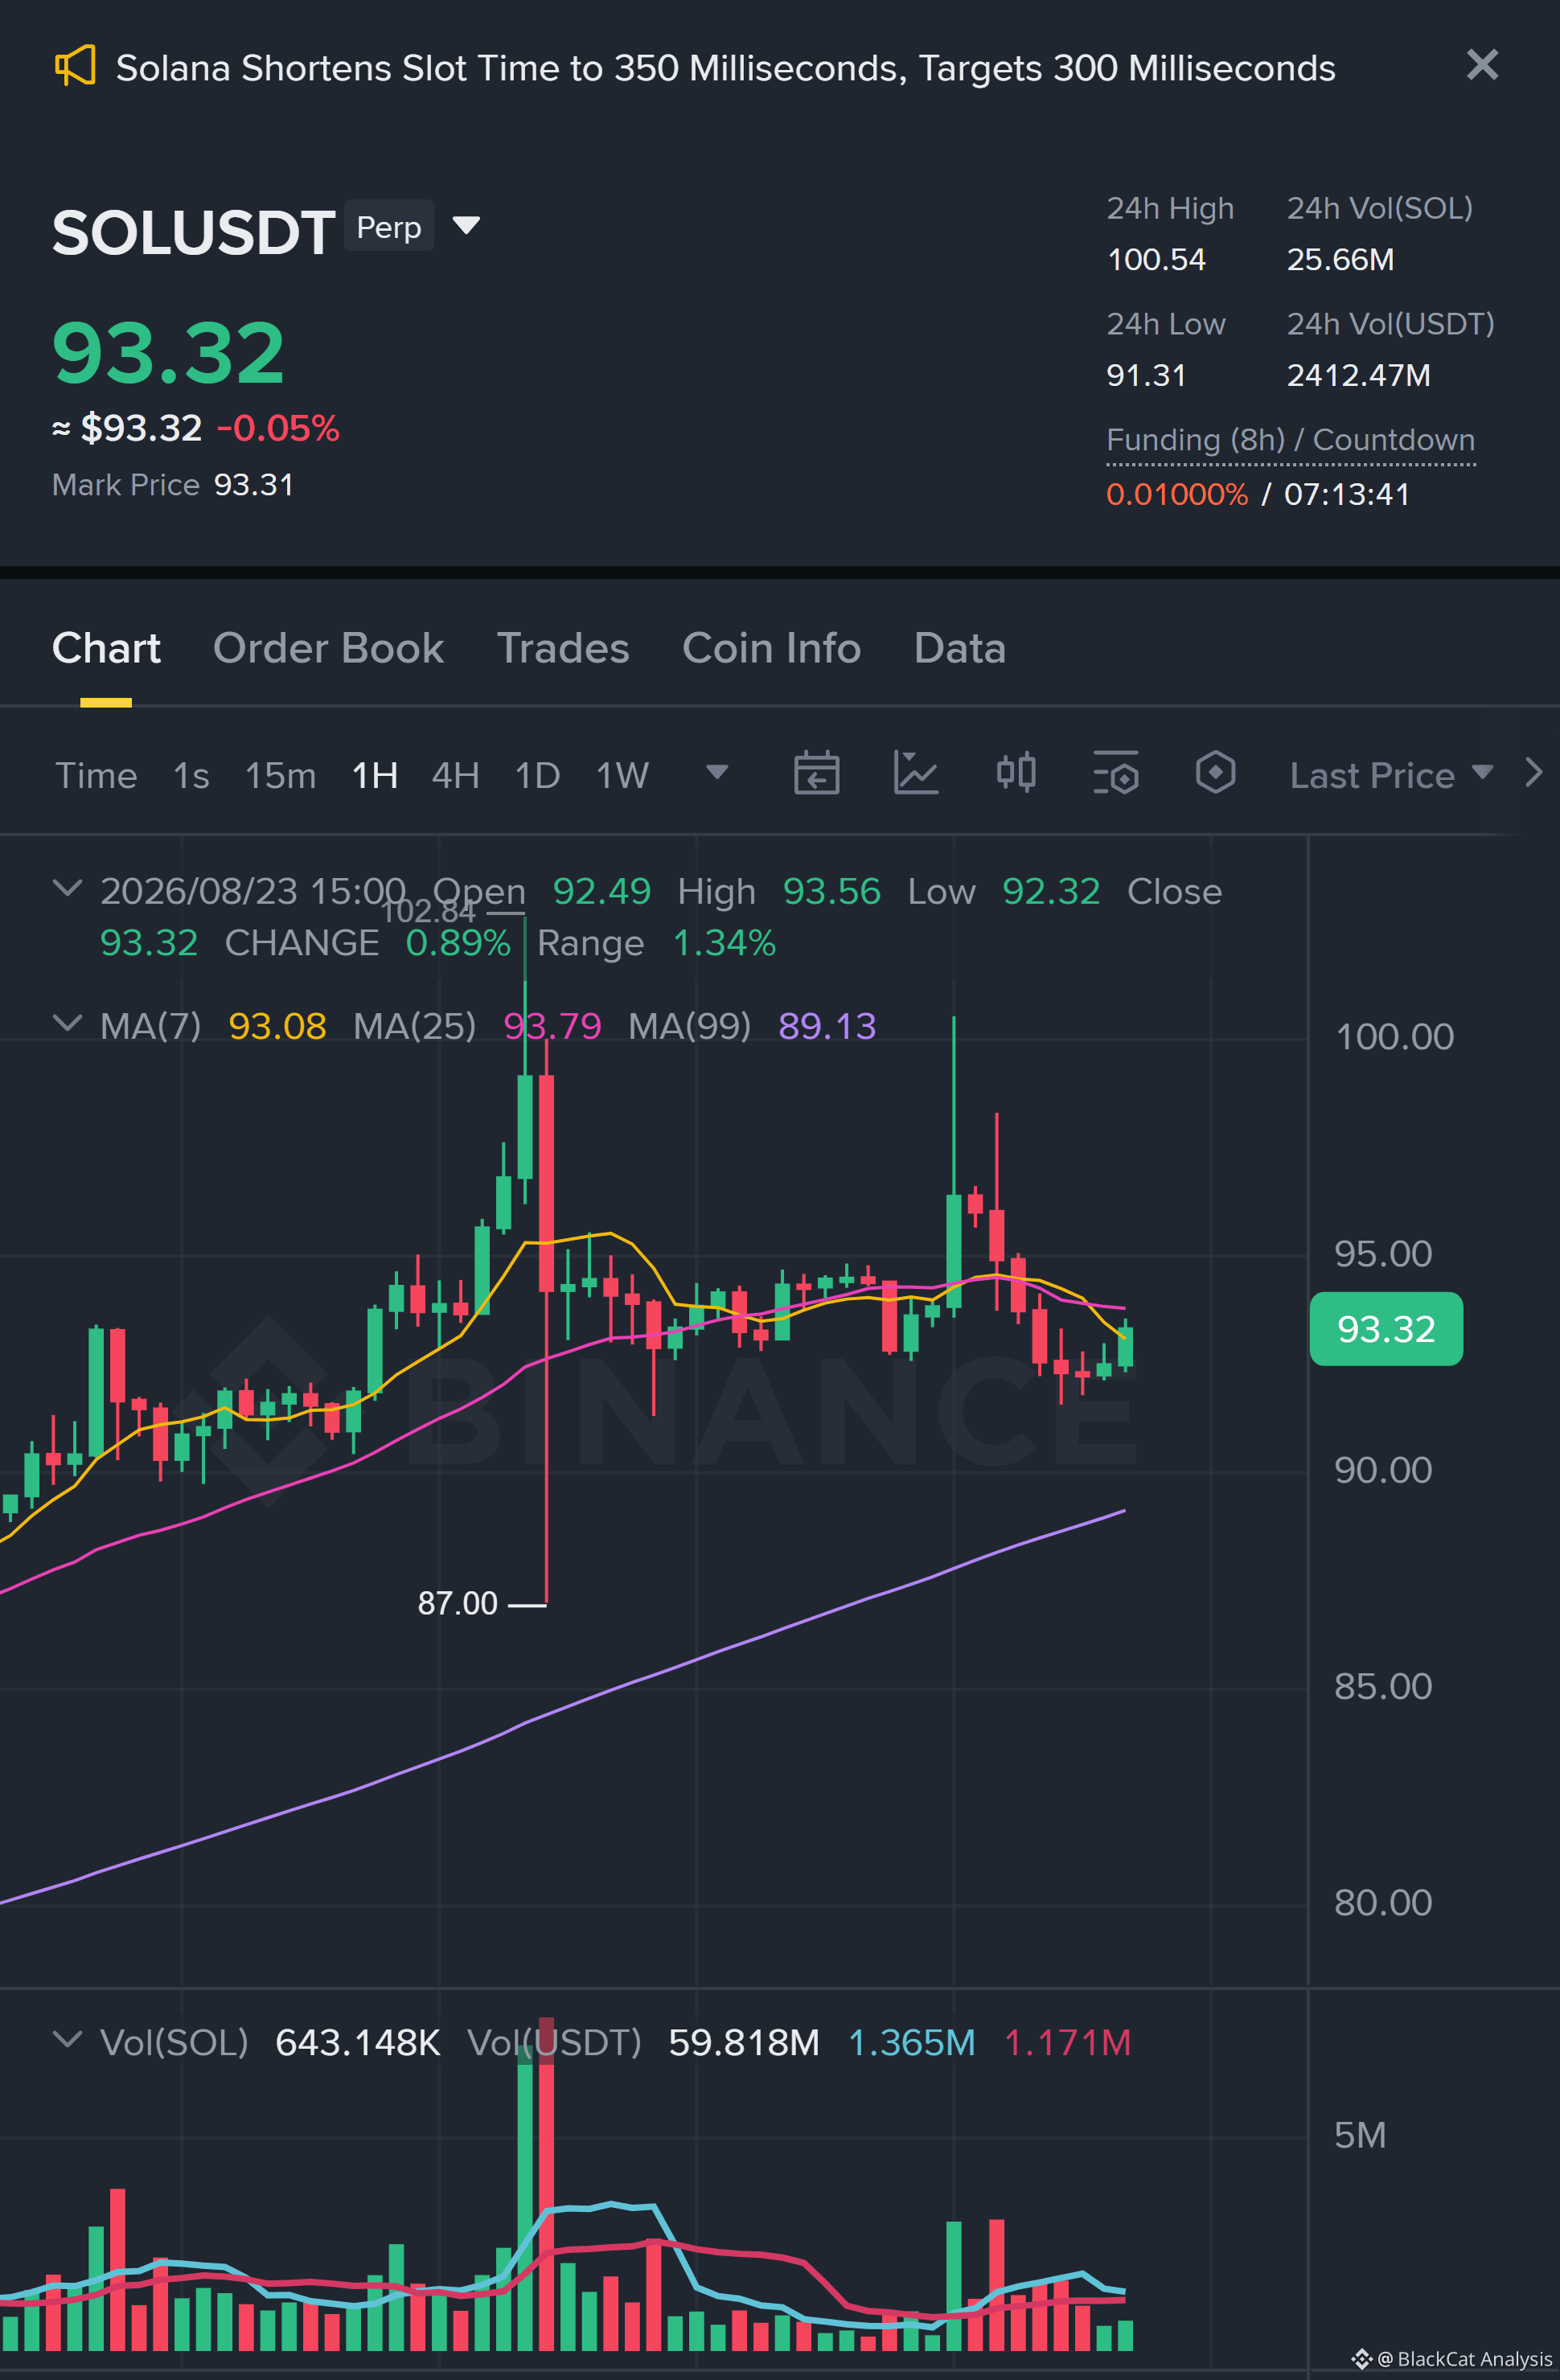
Task: Open the Last Price dropdown
Action: pos(1391,775)
